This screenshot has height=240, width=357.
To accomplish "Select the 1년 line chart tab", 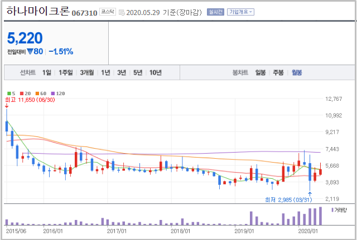I will (105, 72).
